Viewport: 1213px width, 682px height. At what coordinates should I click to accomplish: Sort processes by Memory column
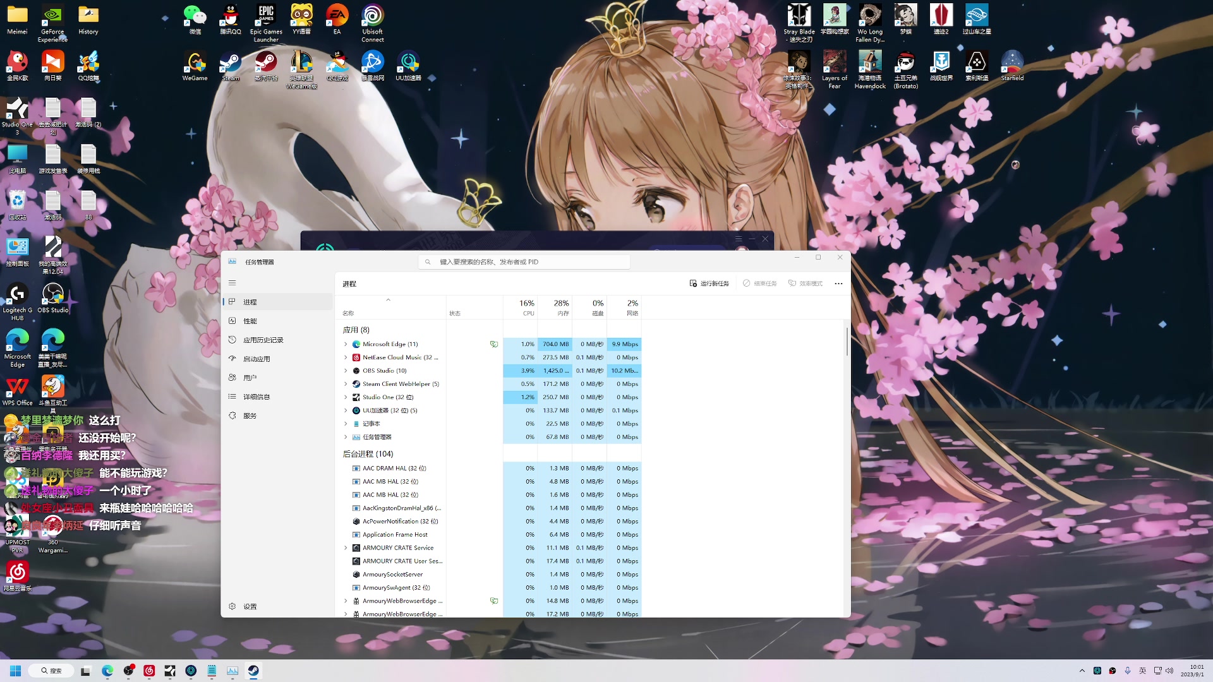click(x=555, y=308)
